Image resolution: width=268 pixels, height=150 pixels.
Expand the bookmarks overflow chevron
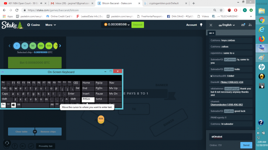tap(251, 16)
